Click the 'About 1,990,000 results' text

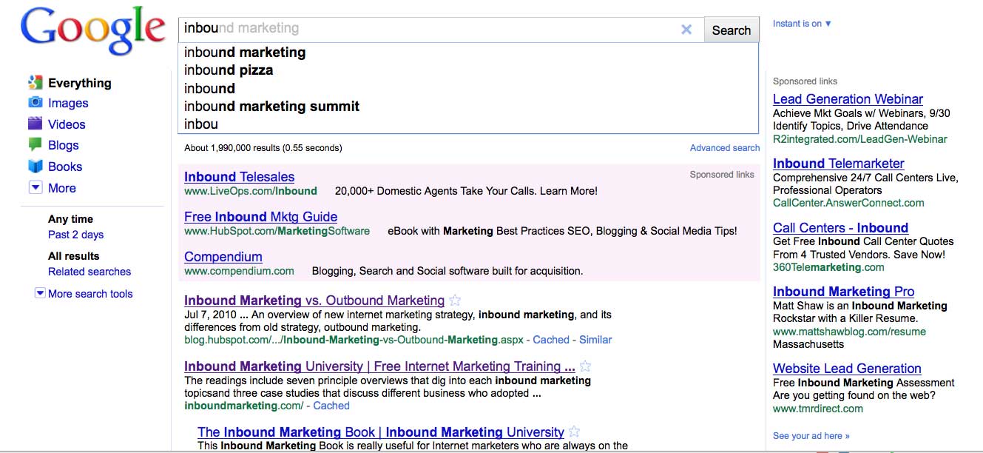(263, 148)
